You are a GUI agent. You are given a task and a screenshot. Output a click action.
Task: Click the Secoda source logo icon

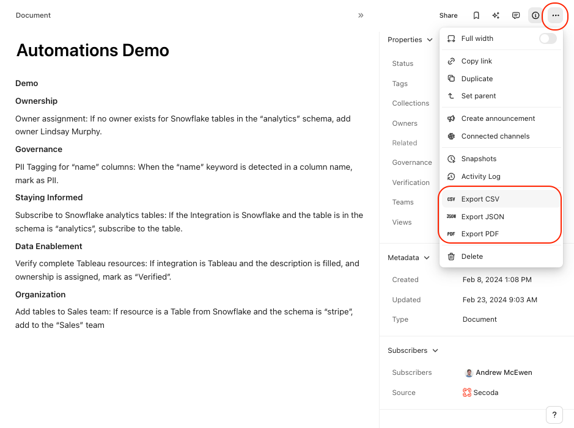pyautogui.click(x=467, y=393)
